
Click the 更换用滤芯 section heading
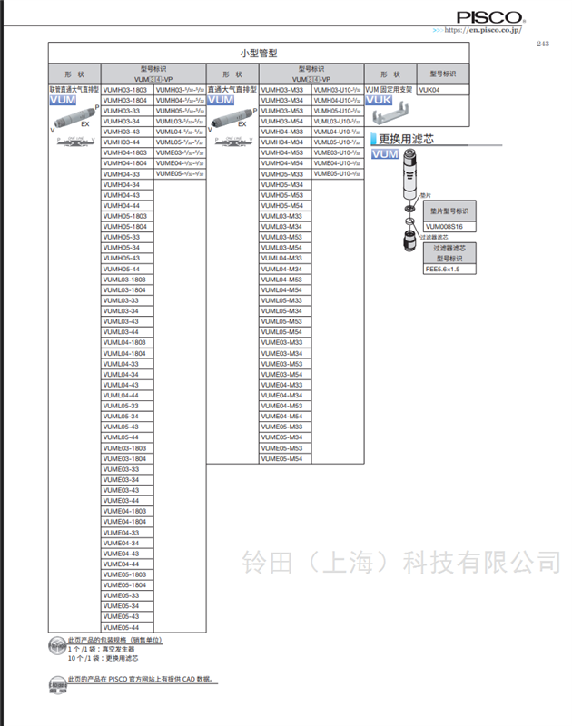[407, 139]
